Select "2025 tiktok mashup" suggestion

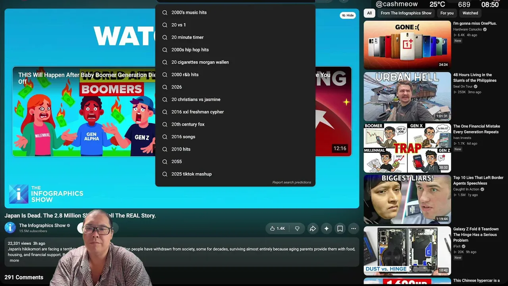tap(235, 174)
